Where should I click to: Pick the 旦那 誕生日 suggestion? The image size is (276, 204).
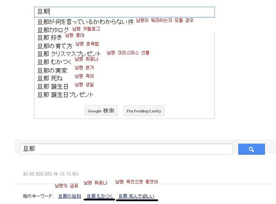(x=53, y=86)
